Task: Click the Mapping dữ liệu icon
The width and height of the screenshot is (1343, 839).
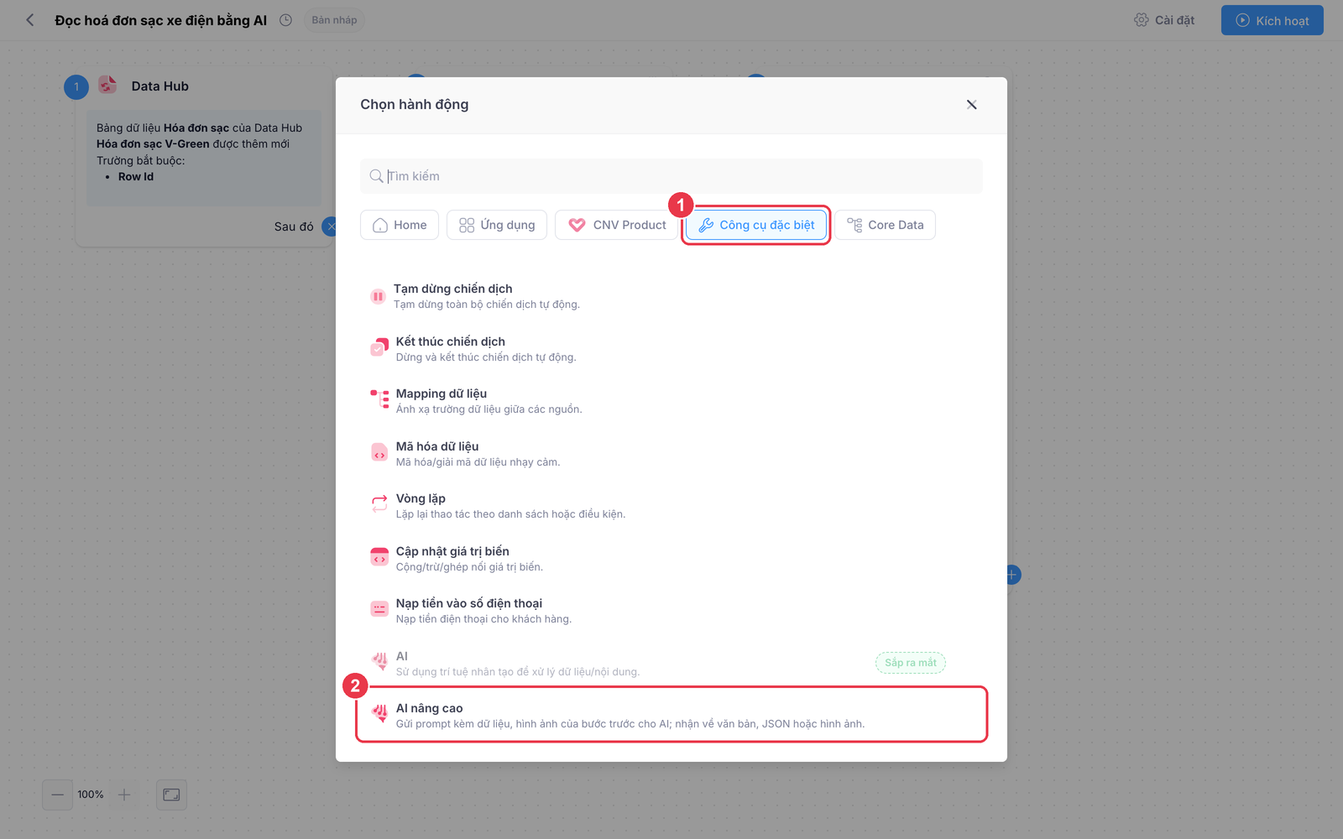Action: click(379, 399)
